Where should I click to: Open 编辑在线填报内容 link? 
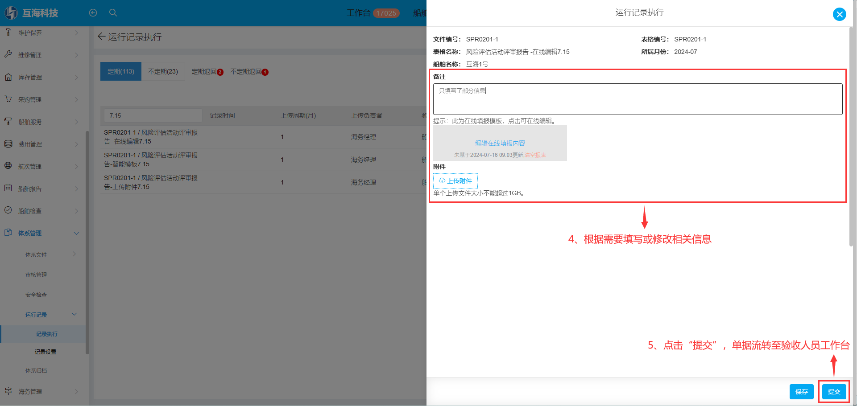tap(500, 143)
